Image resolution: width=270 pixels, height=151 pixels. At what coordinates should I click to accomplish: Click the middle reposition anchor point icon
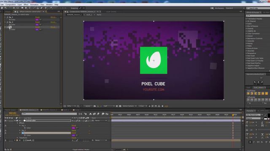pyautogui.click(x=258, y=83)
